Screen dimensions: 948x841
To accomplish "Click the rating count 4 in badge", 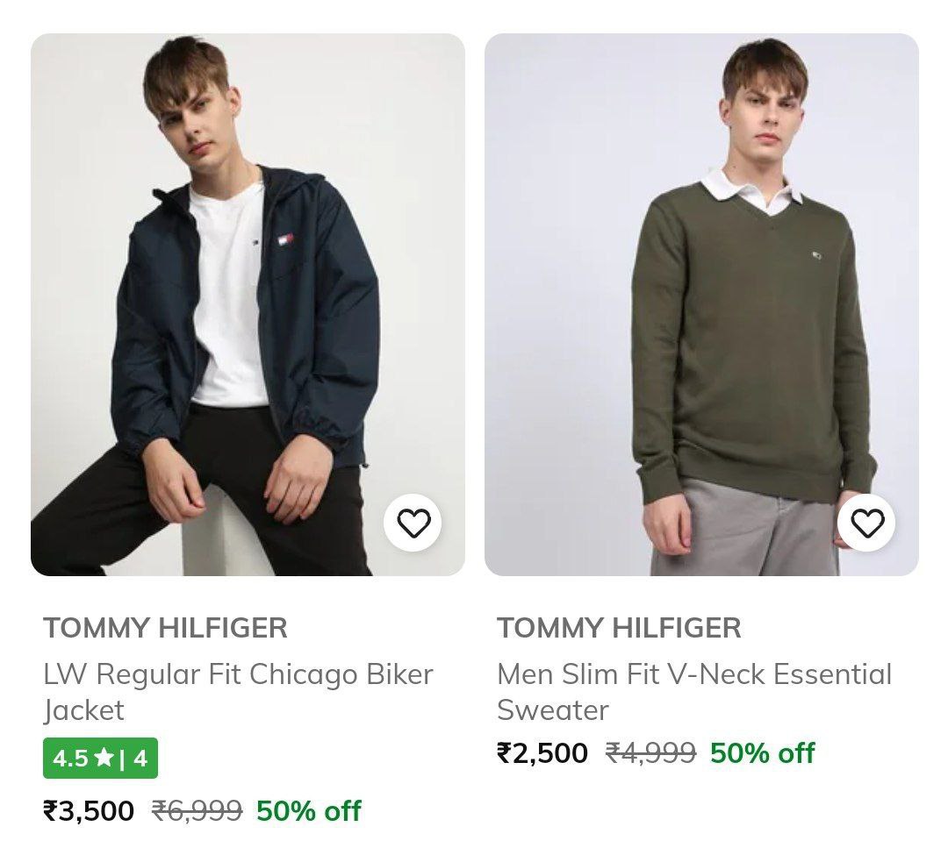I will (140, 758).
